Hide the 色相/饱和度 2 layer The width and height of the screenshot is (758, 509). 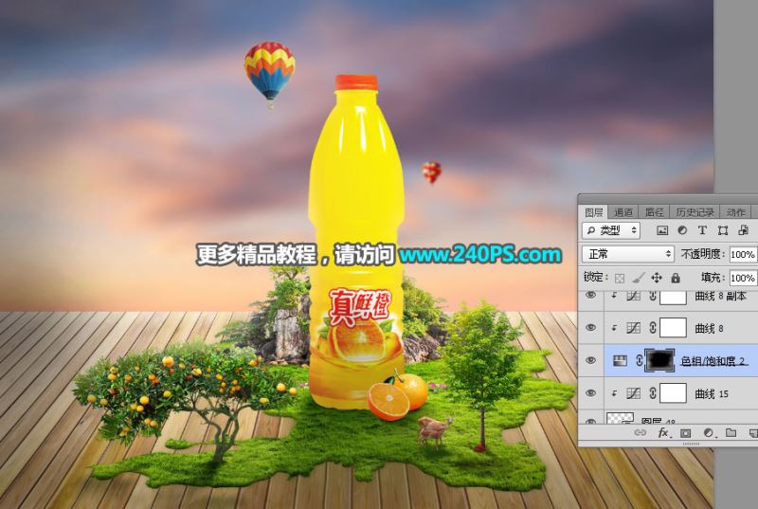590,360
